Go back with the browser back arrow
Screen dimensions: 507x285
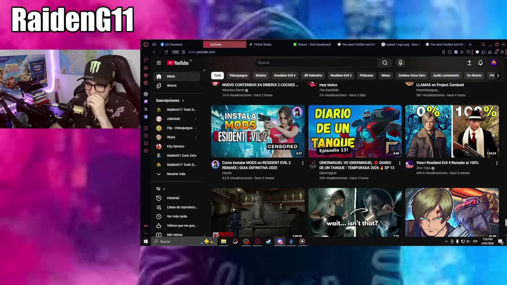click(154, 52)
